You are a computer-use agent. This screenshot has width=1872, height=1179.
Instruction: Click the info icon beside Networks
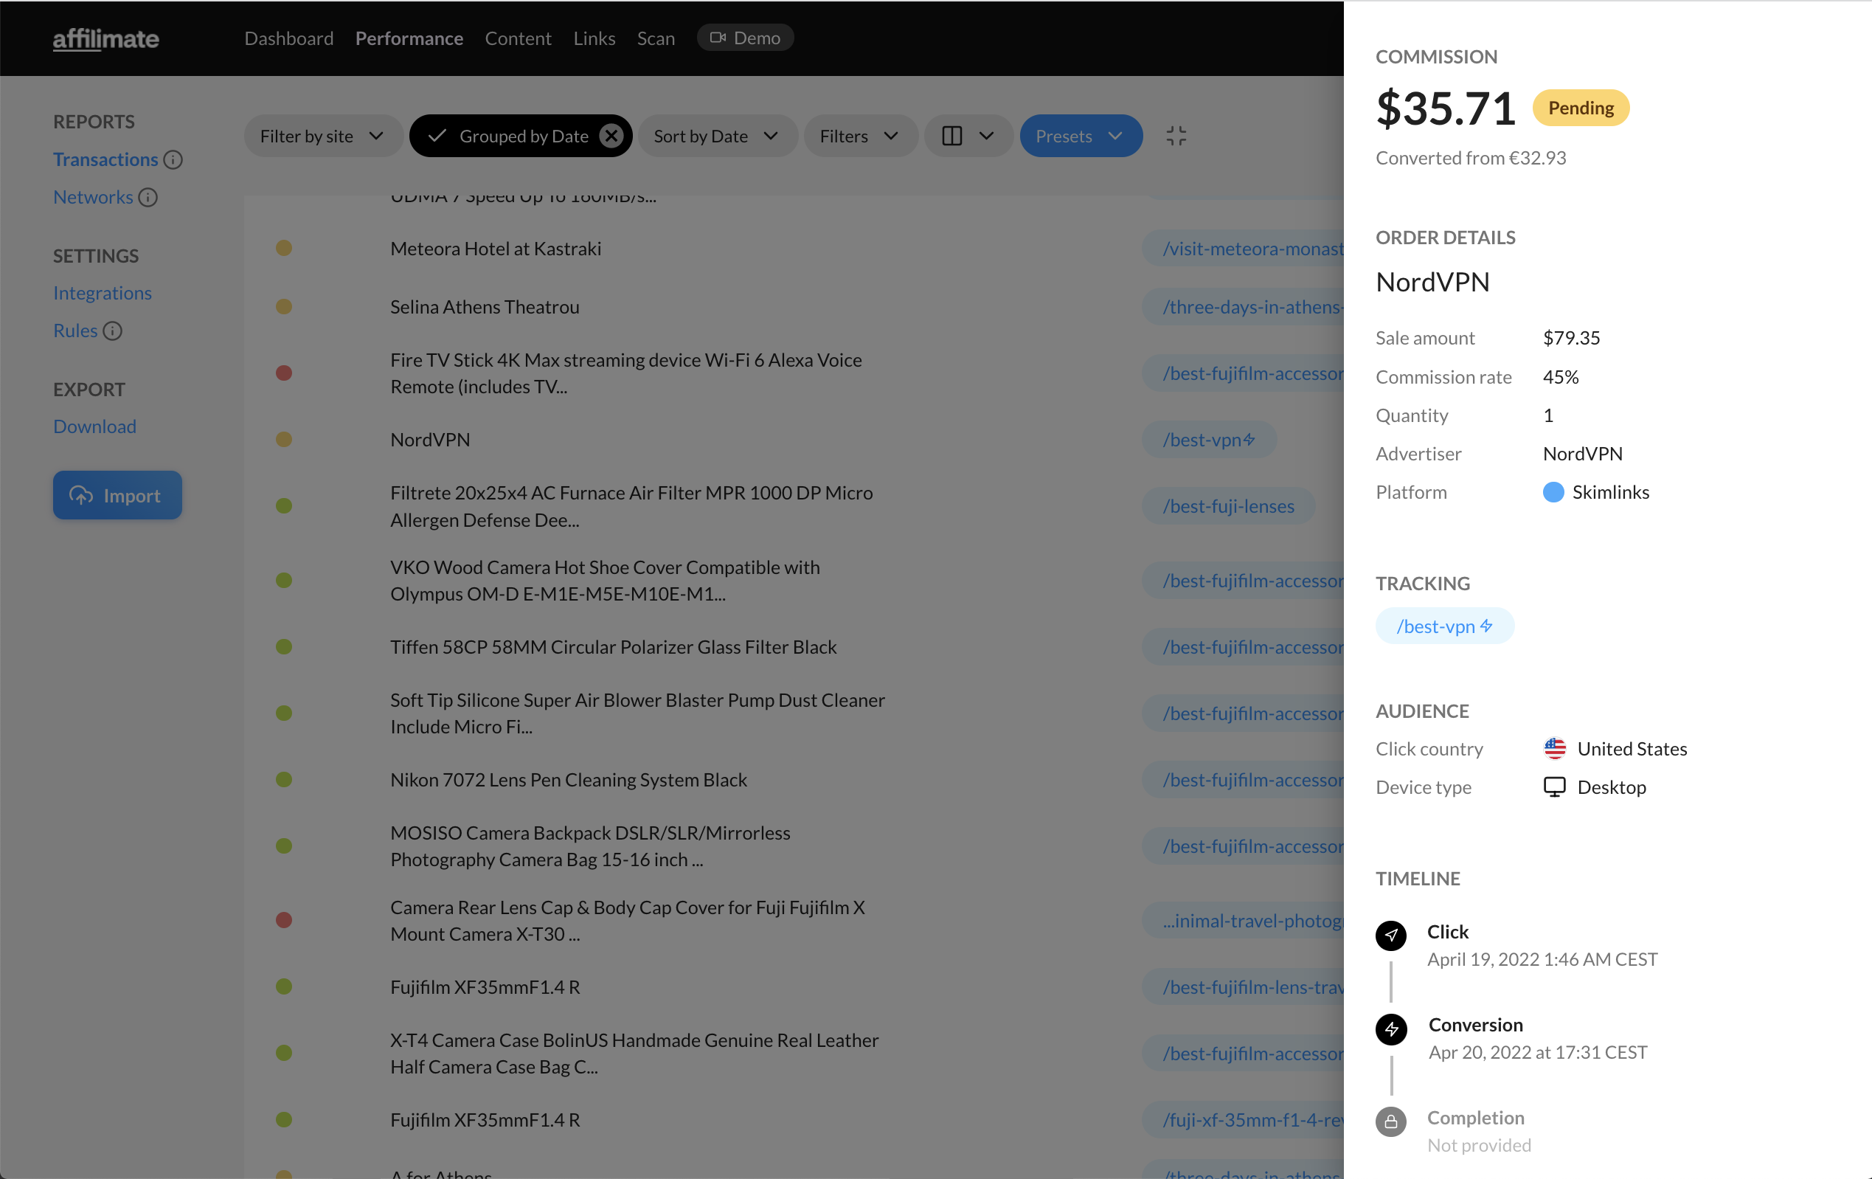pos(148,198)
